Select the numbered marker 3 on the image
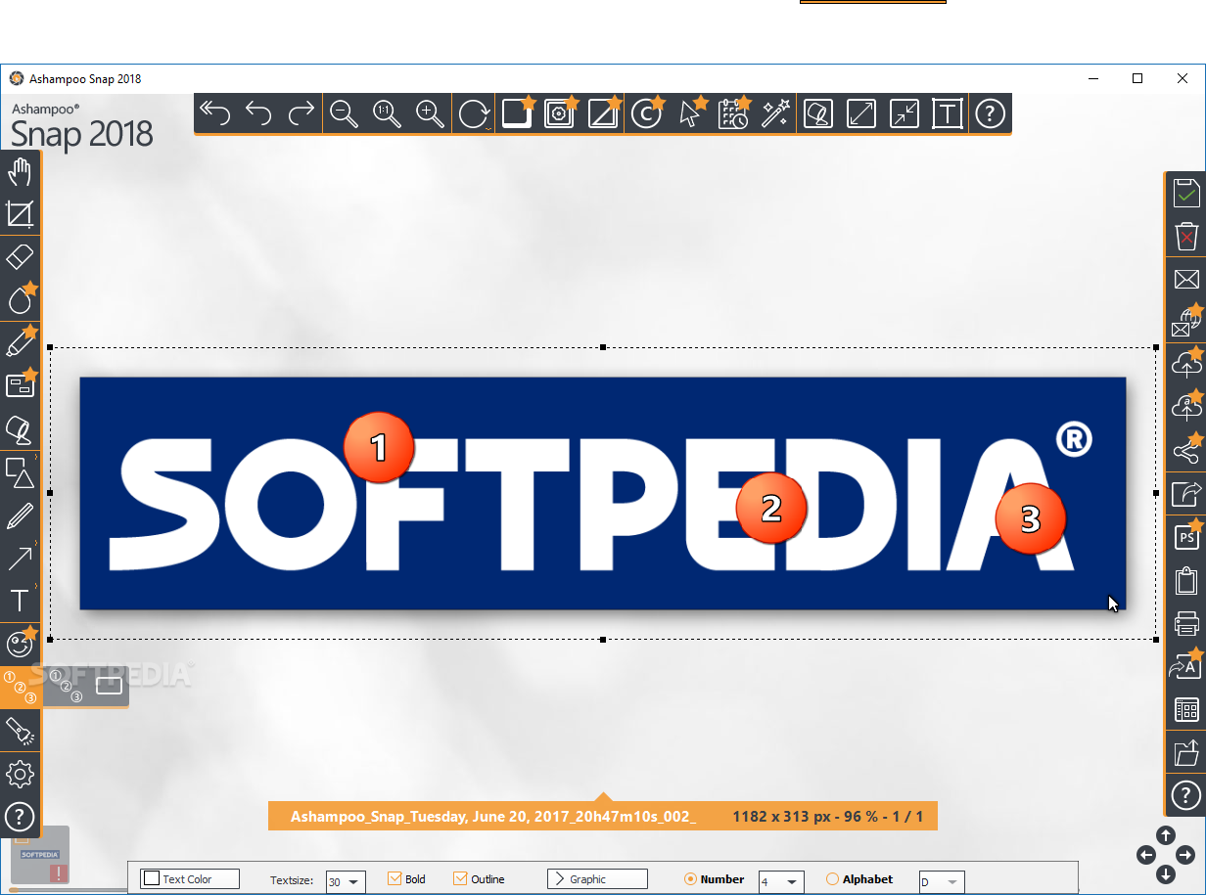Viewport: 1206px width, 895px height. (1030, 518)
